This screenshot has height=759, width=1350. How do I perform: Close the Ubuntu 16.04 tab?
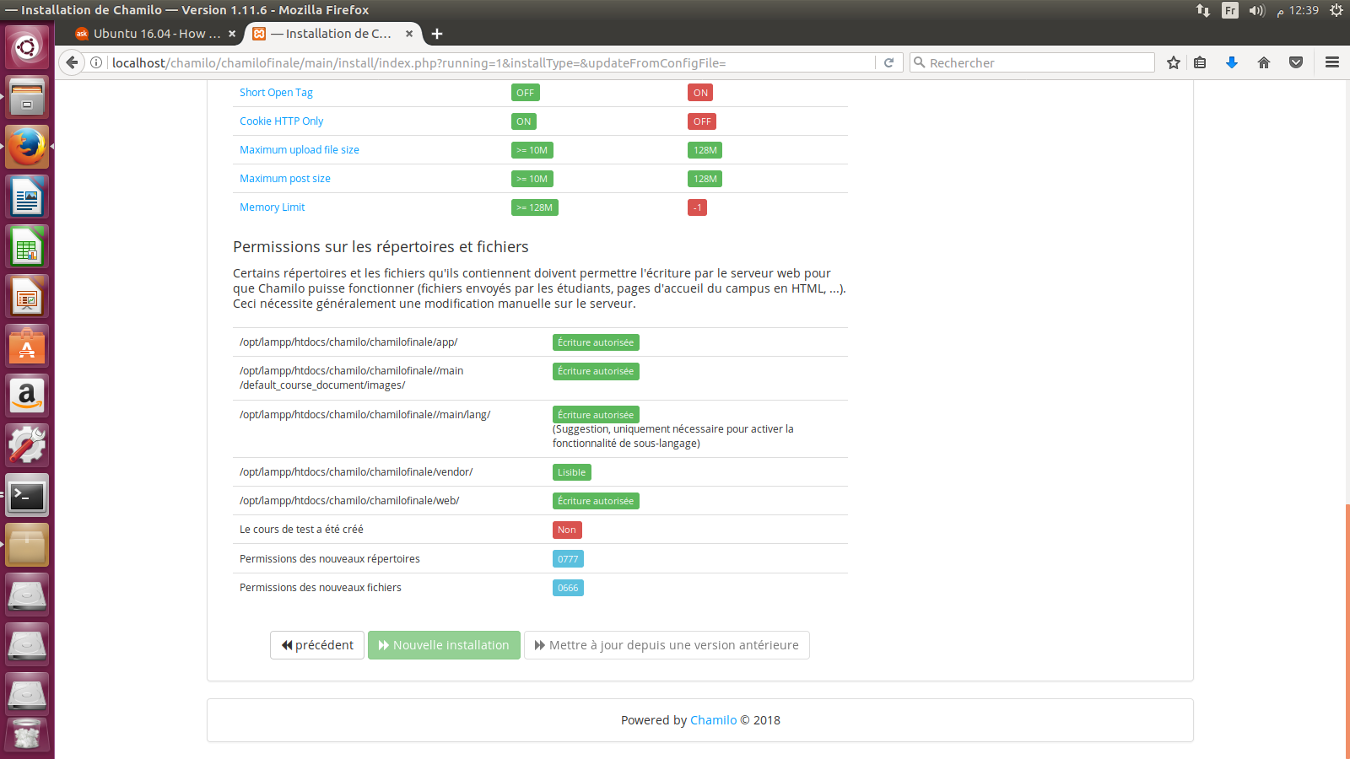[232, 34]
